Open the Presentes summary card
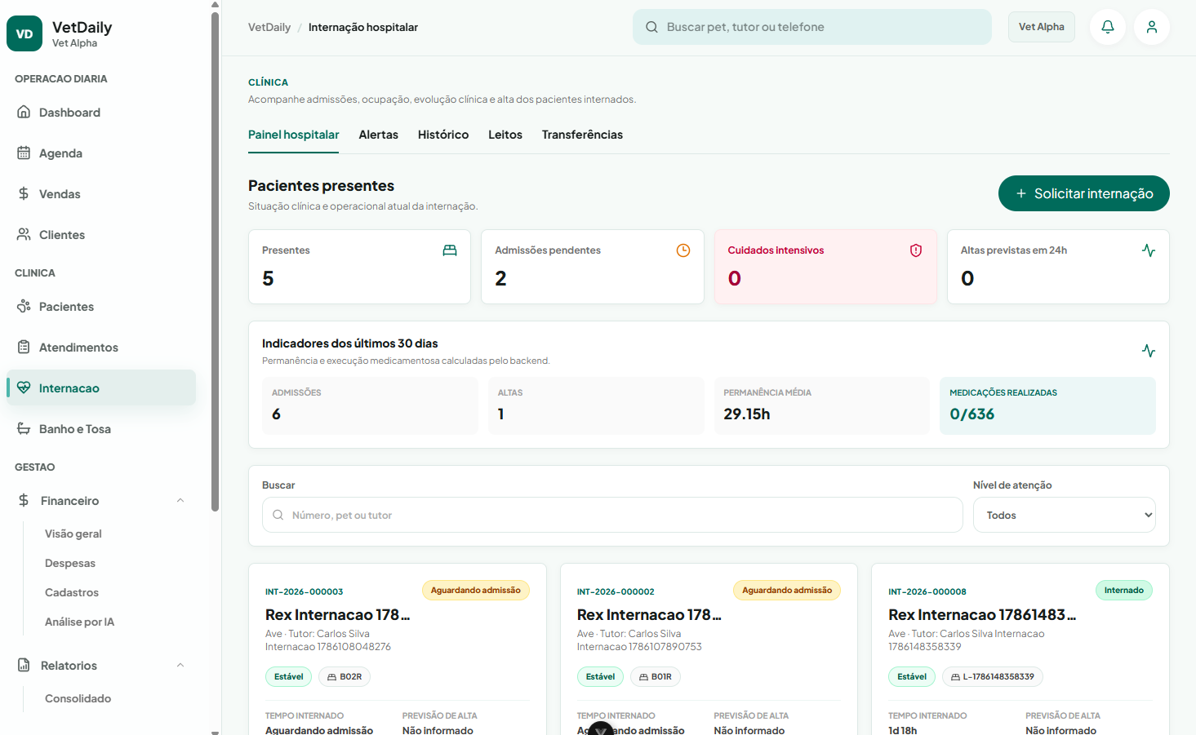 point(359,267)
